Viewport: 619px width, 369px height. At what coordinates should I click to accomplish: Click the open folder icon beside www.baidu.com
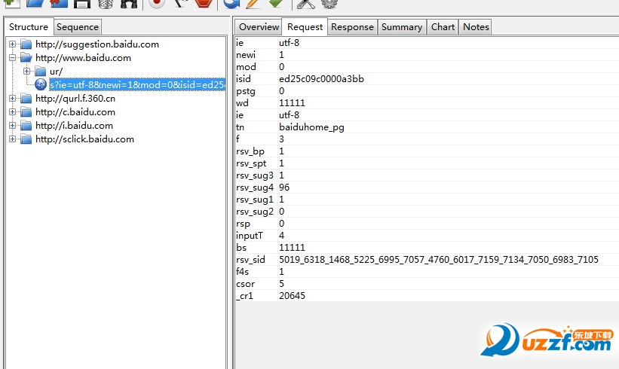tap(26, 57)
